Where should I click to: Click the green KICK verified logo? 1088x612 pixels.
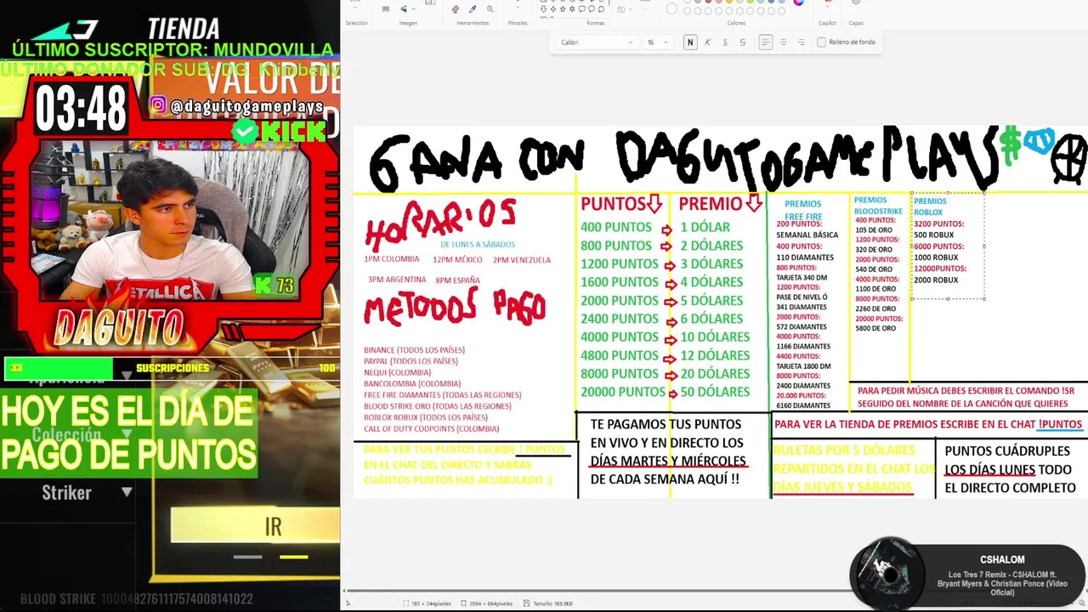click(x=279, y=131)
